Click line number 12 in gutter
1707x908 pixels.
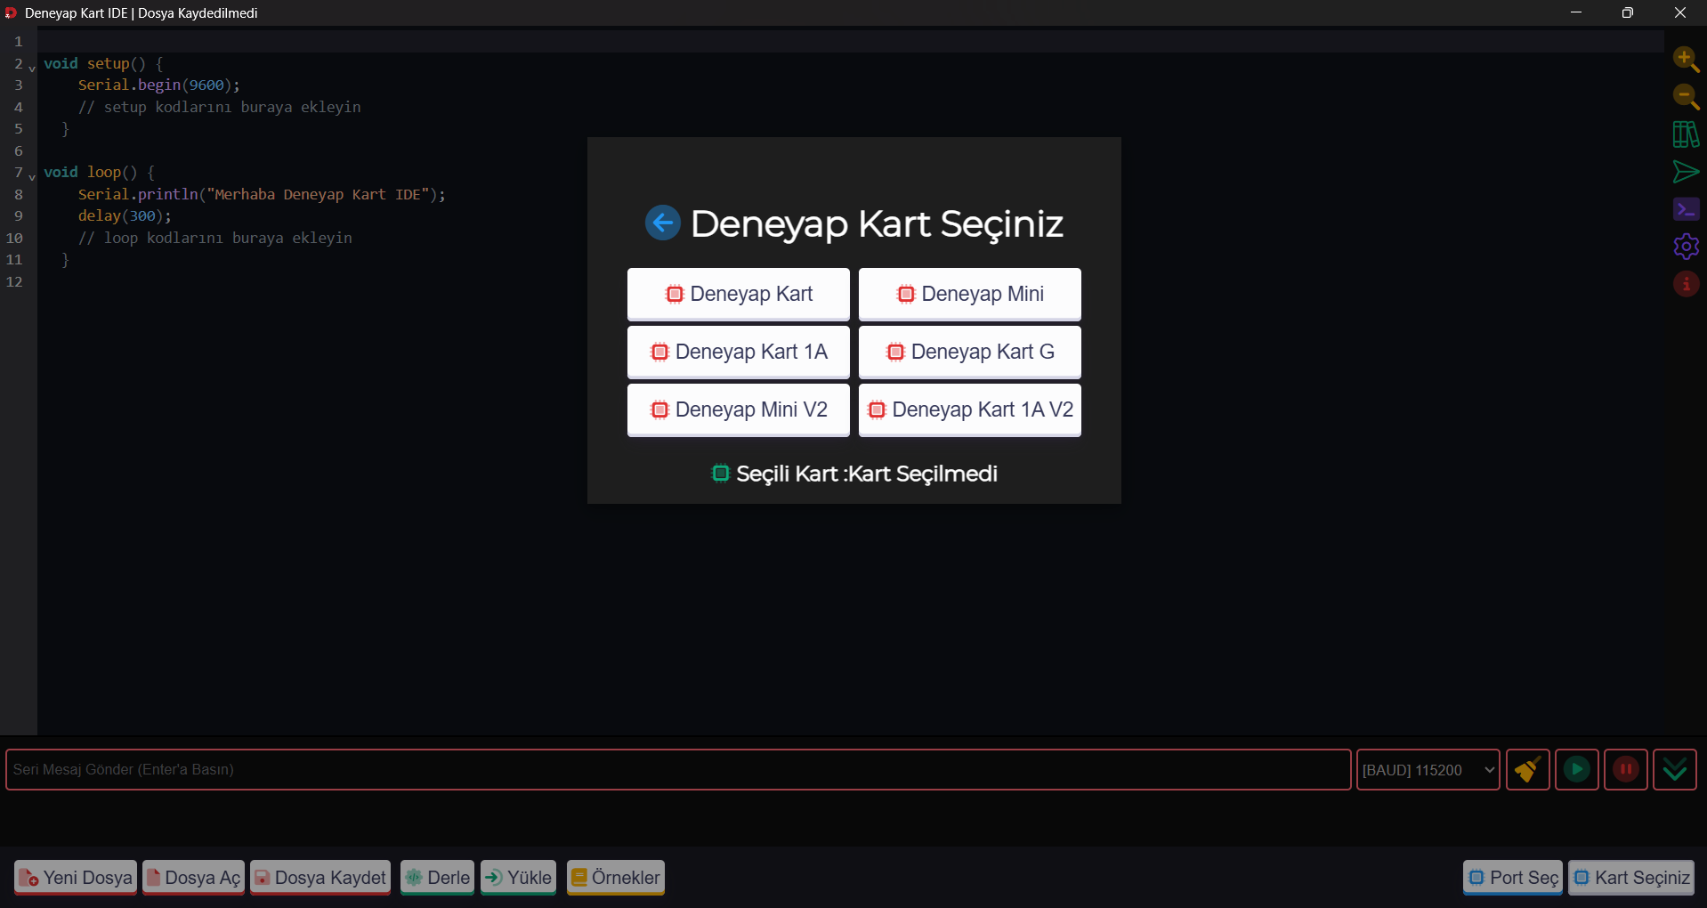pyautogui.click(x=15, y=281)
